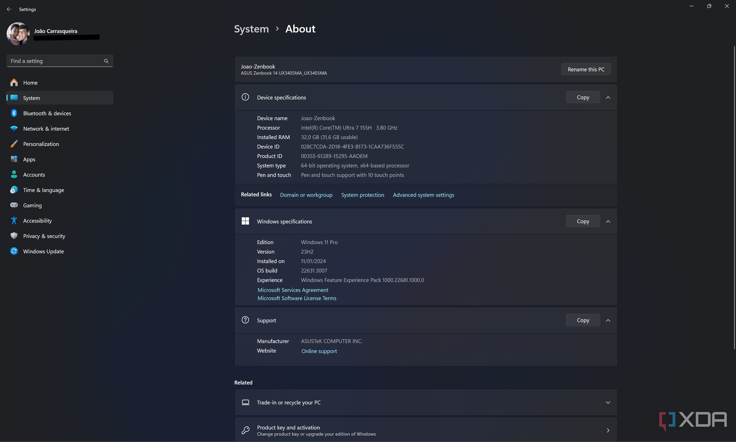Click the Windows Update icon
The height and width of the screenshot is (442, 736).
click(x=14, y=251)
